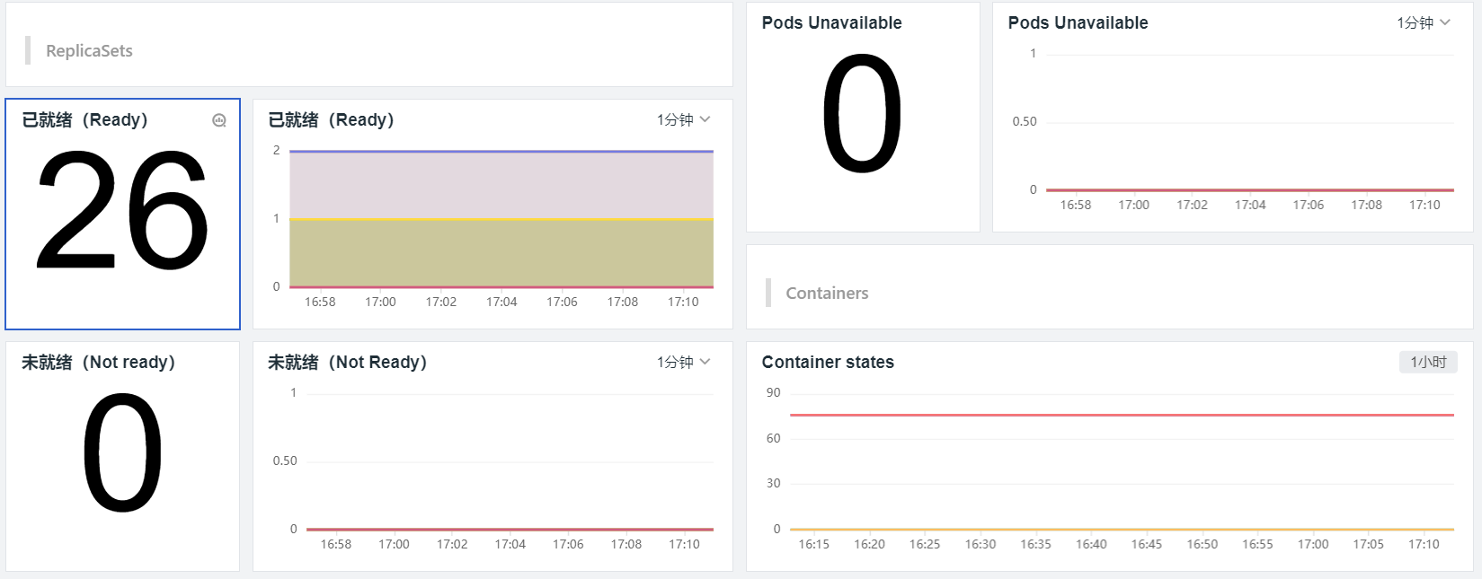Click the red line in Container states chart

point(1121,415)
